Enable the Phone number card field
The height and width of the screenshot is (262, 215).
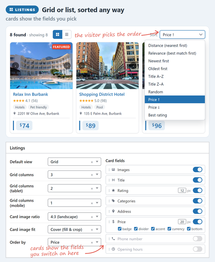point(198,239)
